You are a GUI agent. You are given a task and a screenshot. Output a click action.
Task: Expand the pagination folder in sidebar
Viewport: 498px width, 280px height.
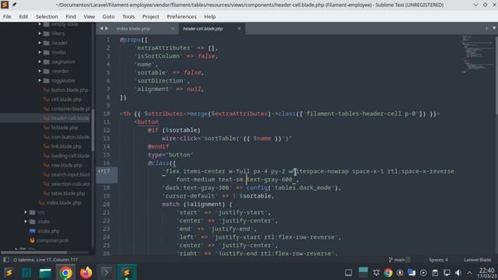tap(40, 61)
